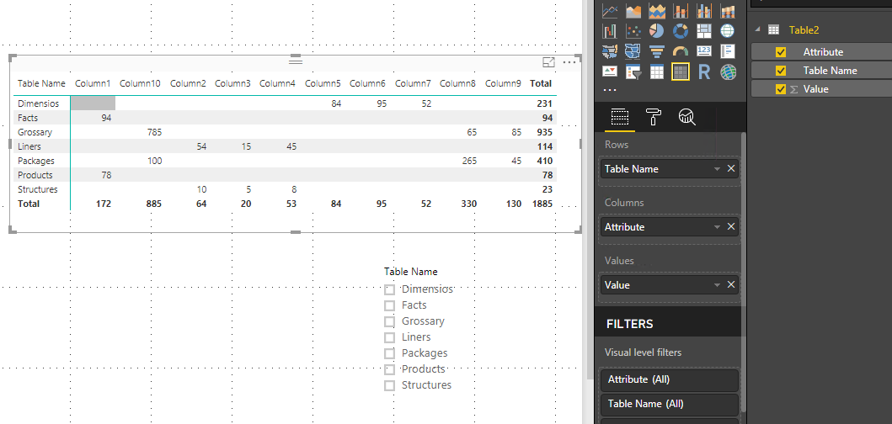Select the KPI visualization
This screenshot has width=892, height=424.
point(610,72)
